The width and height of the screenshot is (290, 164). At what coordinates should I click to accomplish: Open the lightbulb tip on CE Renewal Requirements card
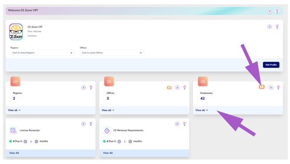(184, 124)
